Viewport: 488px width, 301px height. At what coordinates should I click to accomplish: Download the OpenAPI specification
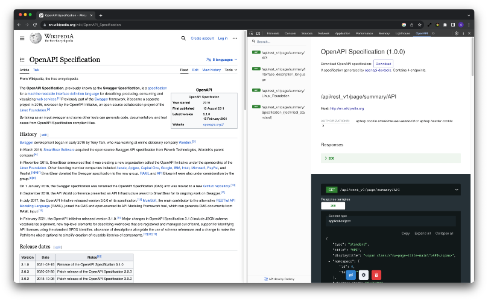tap(383, 64)
